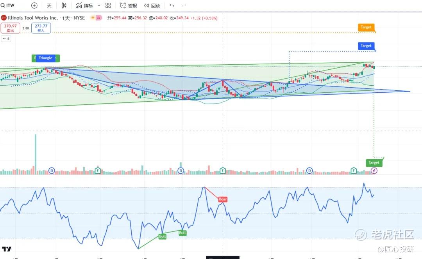The image size is (422, 259).
Task: Open the candlestick chart type menu
Action: click(64, 5)
